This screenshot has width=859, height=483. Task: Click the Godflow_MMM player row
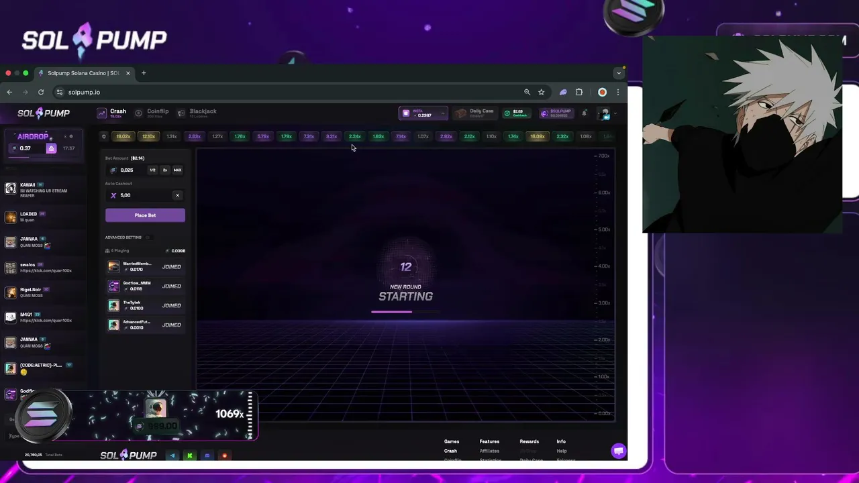click(x=145, y=286)
